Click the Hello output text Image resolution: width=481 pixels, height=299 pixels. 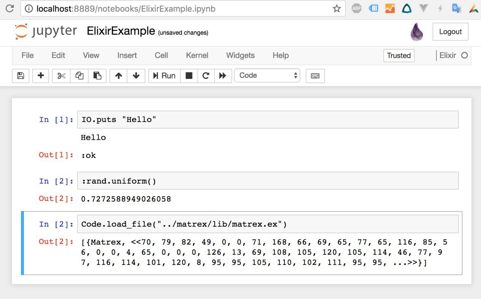(x=93, y=137)
